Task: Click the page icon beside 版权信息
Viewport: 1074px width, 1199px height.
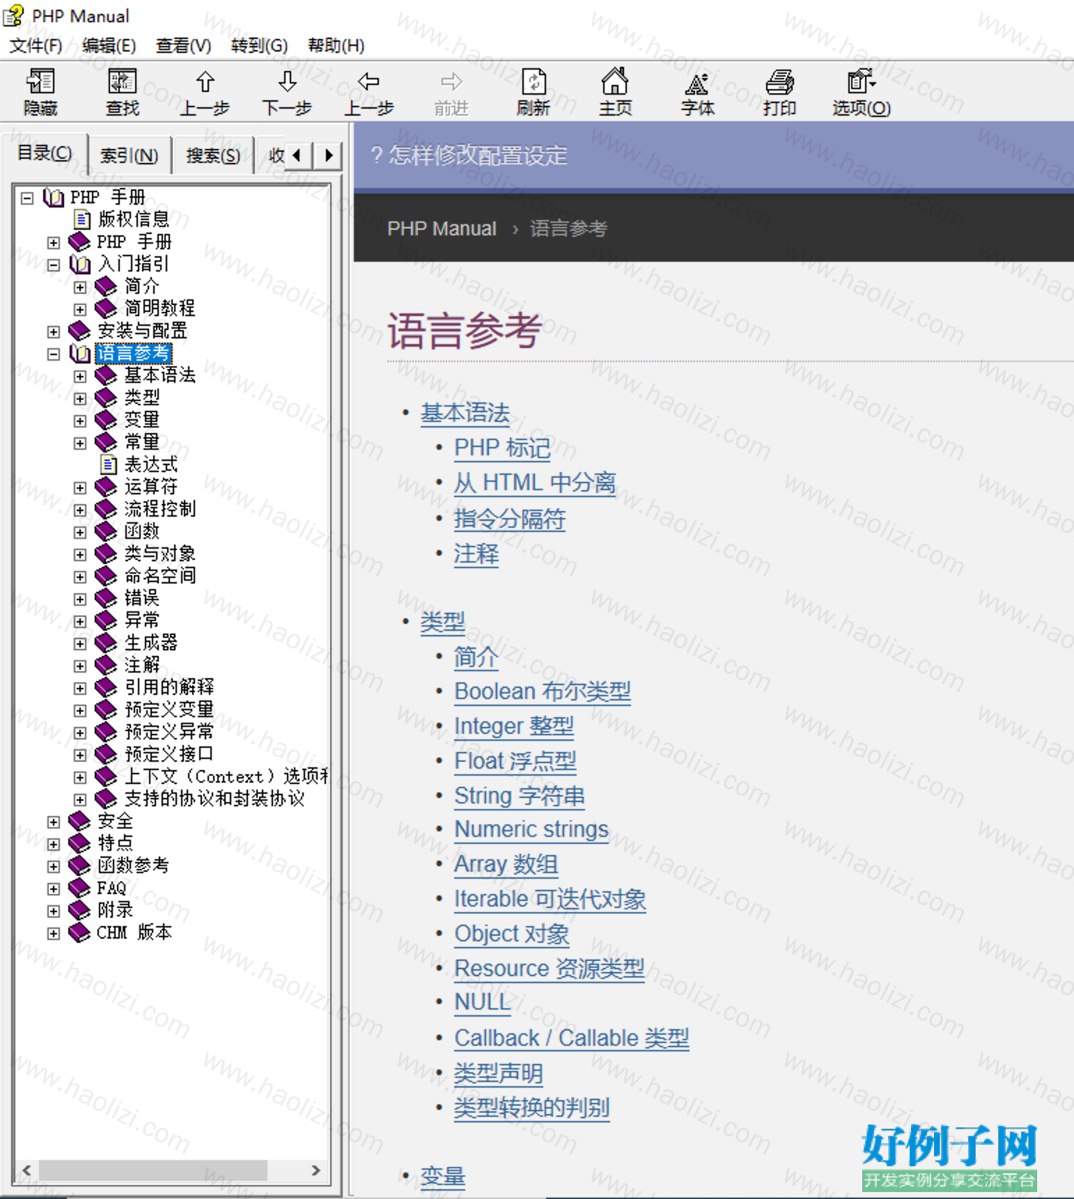Action: pyautogui.click(x=82, y=220)
